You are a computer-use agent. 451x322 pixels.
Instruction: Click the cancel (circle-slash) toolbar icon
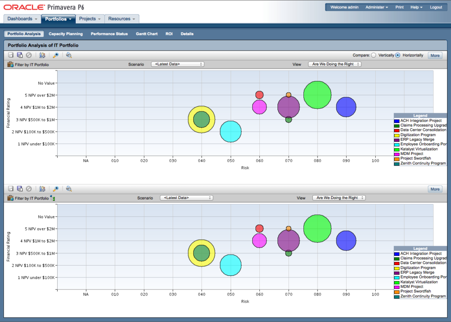click(x=29, y=55)
